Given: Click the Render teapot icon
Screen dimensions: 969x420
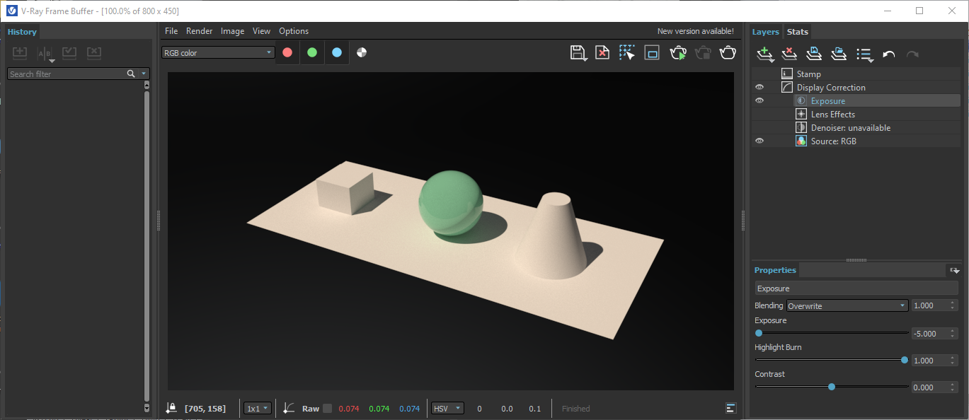Looking at the screenshot, I should [x=728, y=52].
